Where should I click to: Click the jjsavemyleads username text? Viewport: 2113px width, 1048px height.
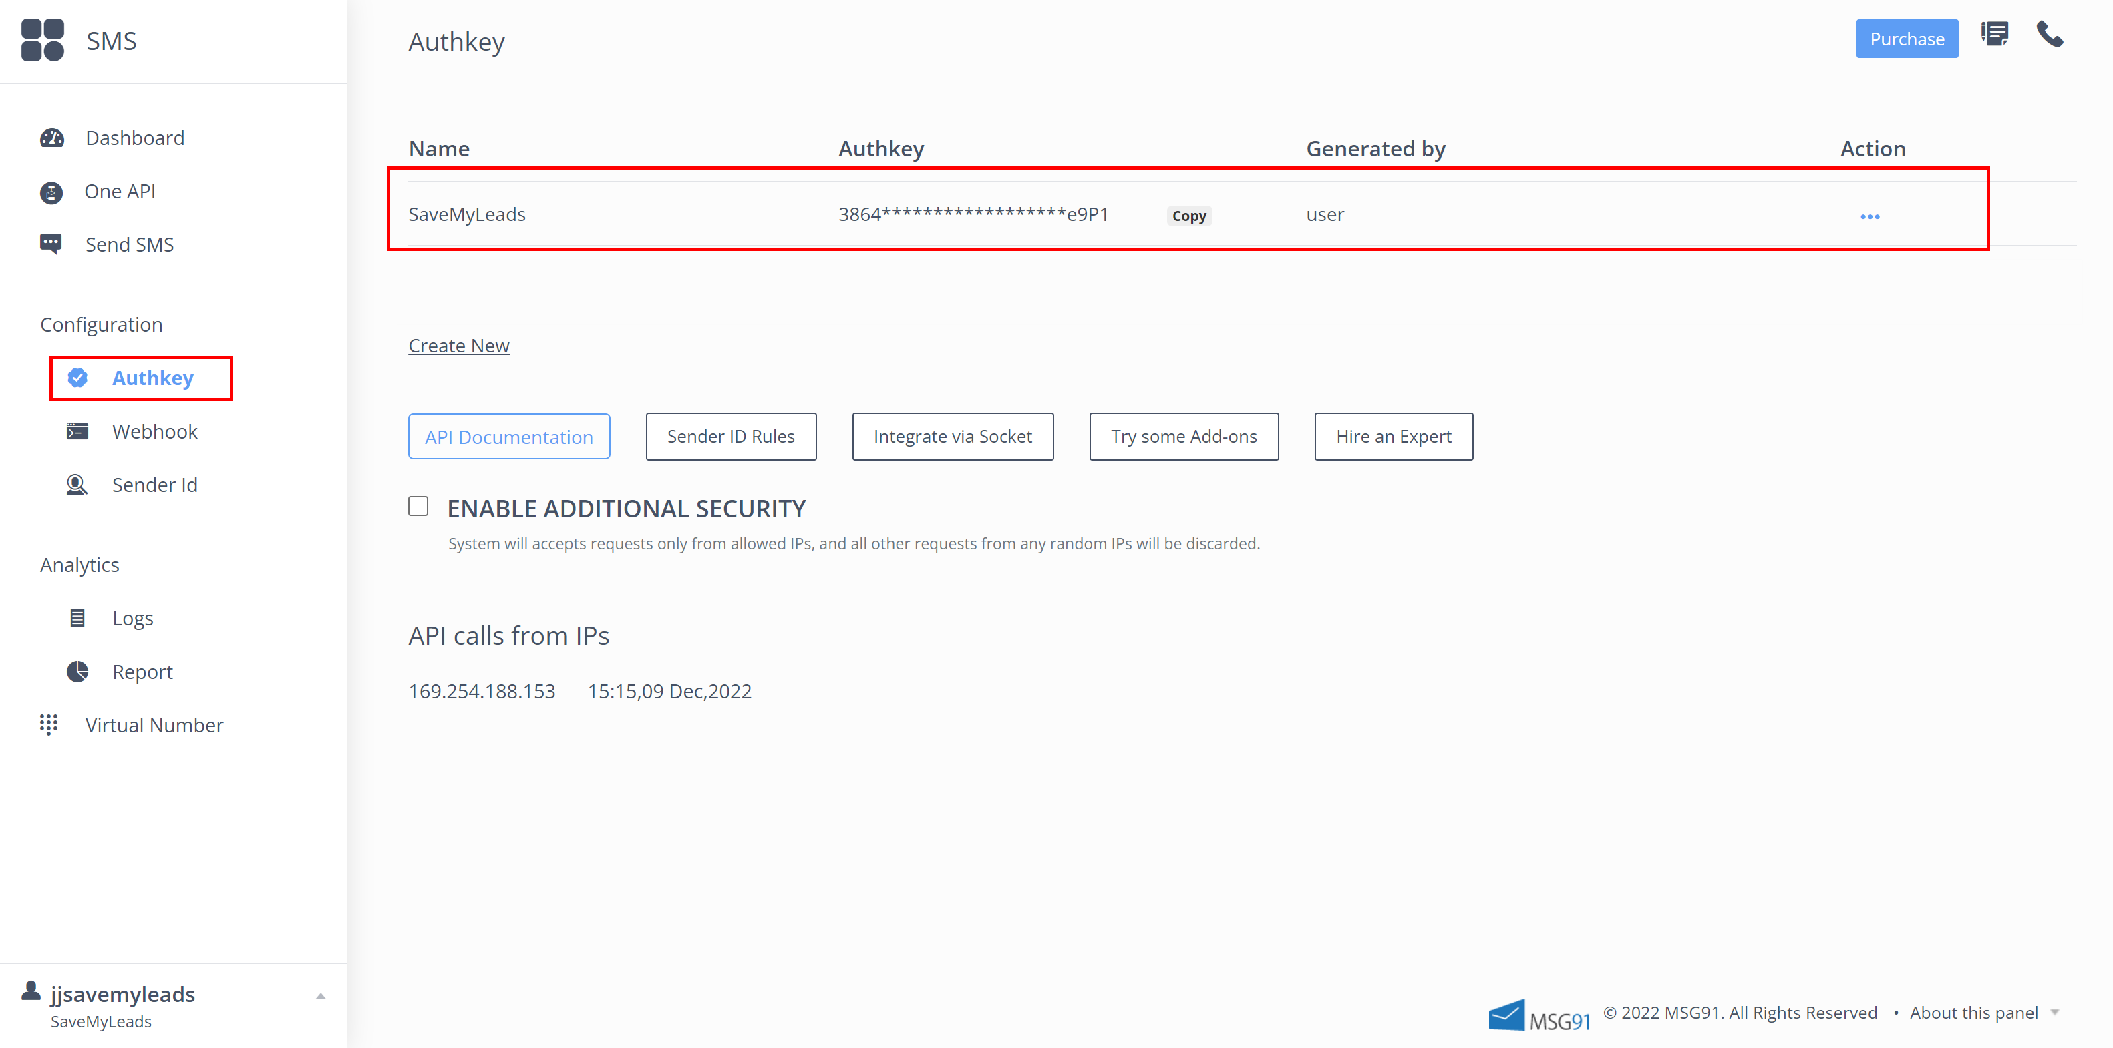pyautogui.click(x=123, y=994)
